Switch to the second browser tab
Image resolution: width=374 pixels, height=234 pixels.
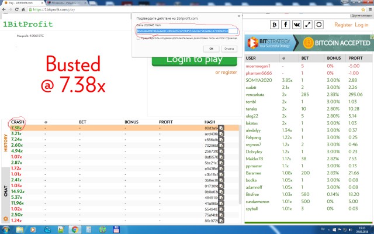pos(66,3)
